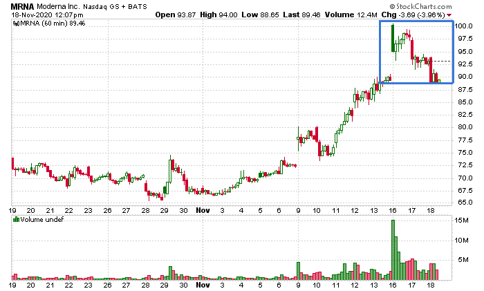Click the 82.5 price axis label

465,115
